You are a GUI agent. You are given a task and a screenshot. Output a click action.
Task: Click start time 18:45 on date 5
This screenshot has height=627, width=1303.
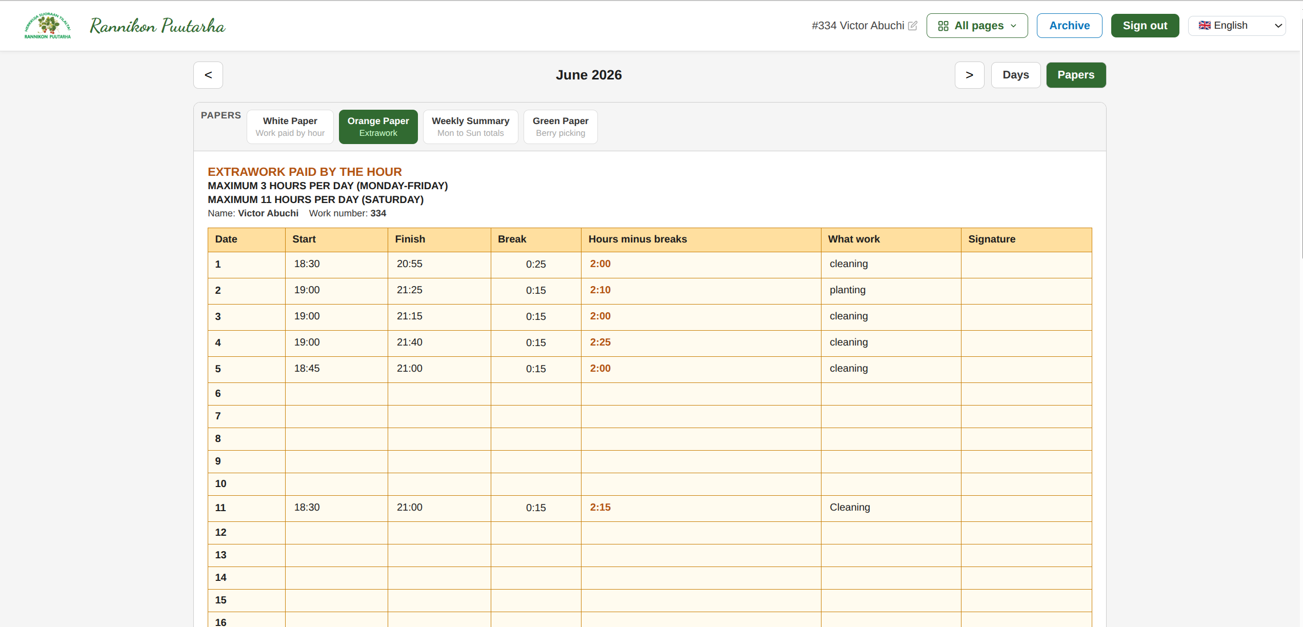(307, 369)
